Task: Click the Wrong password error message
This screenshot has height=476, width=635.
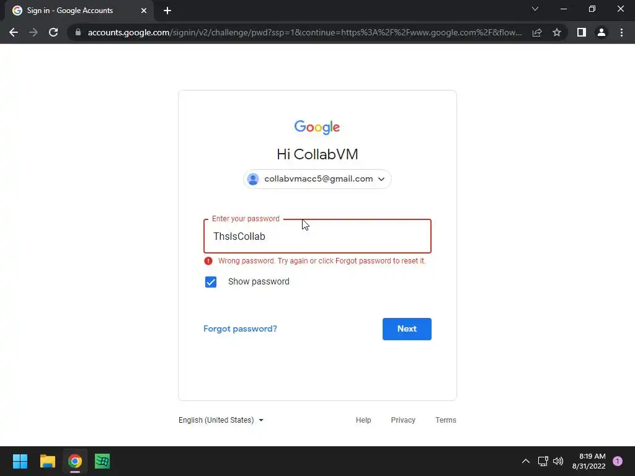Action: pos(322,261)
